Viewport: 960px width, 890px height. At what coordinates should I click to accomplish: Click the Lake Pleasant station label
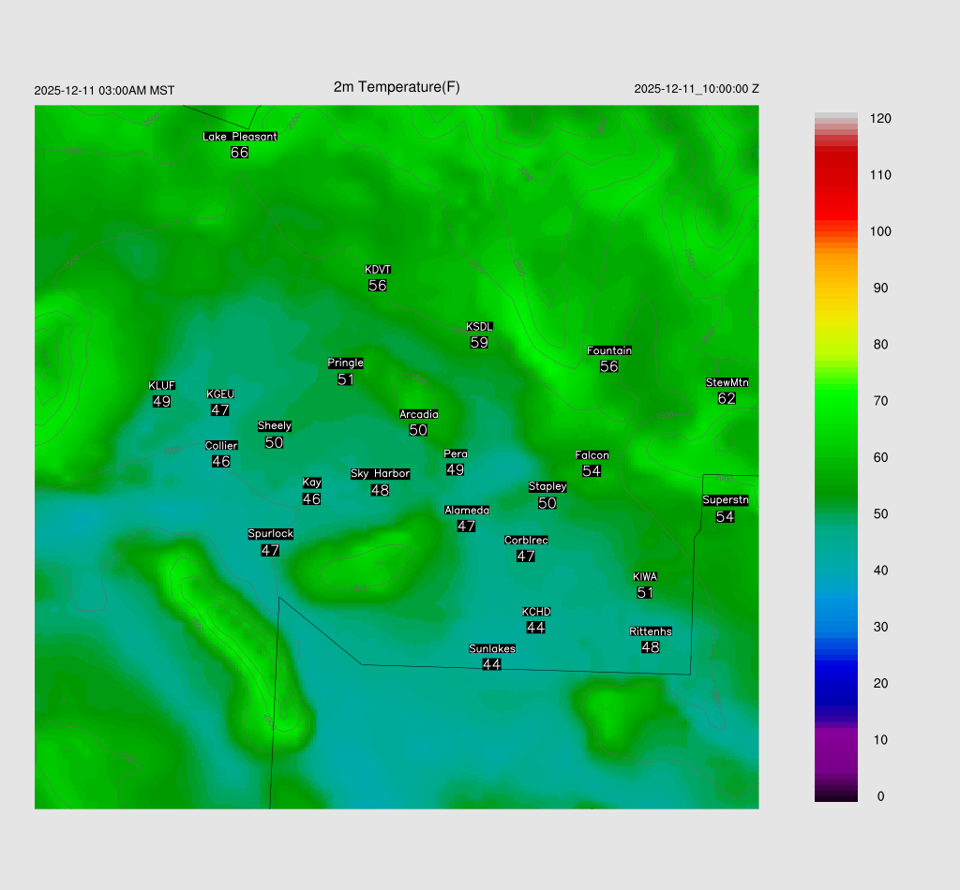click(240, 136)
